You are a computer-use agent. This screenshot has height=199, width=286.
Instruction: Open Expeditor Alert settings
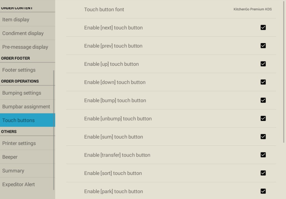pyautogui.click(x=27, y=184)
